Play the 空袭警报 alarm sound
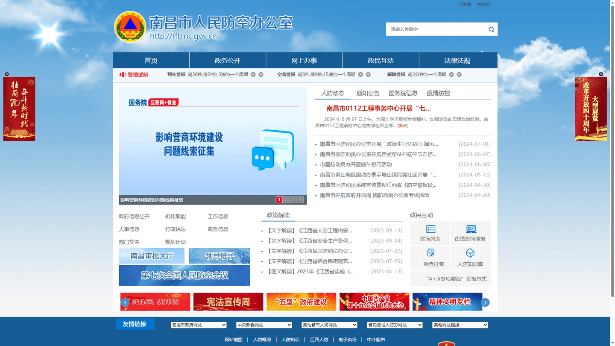Image resolution: width=615 pixels, height=346 pixels. tap(360, 74)
